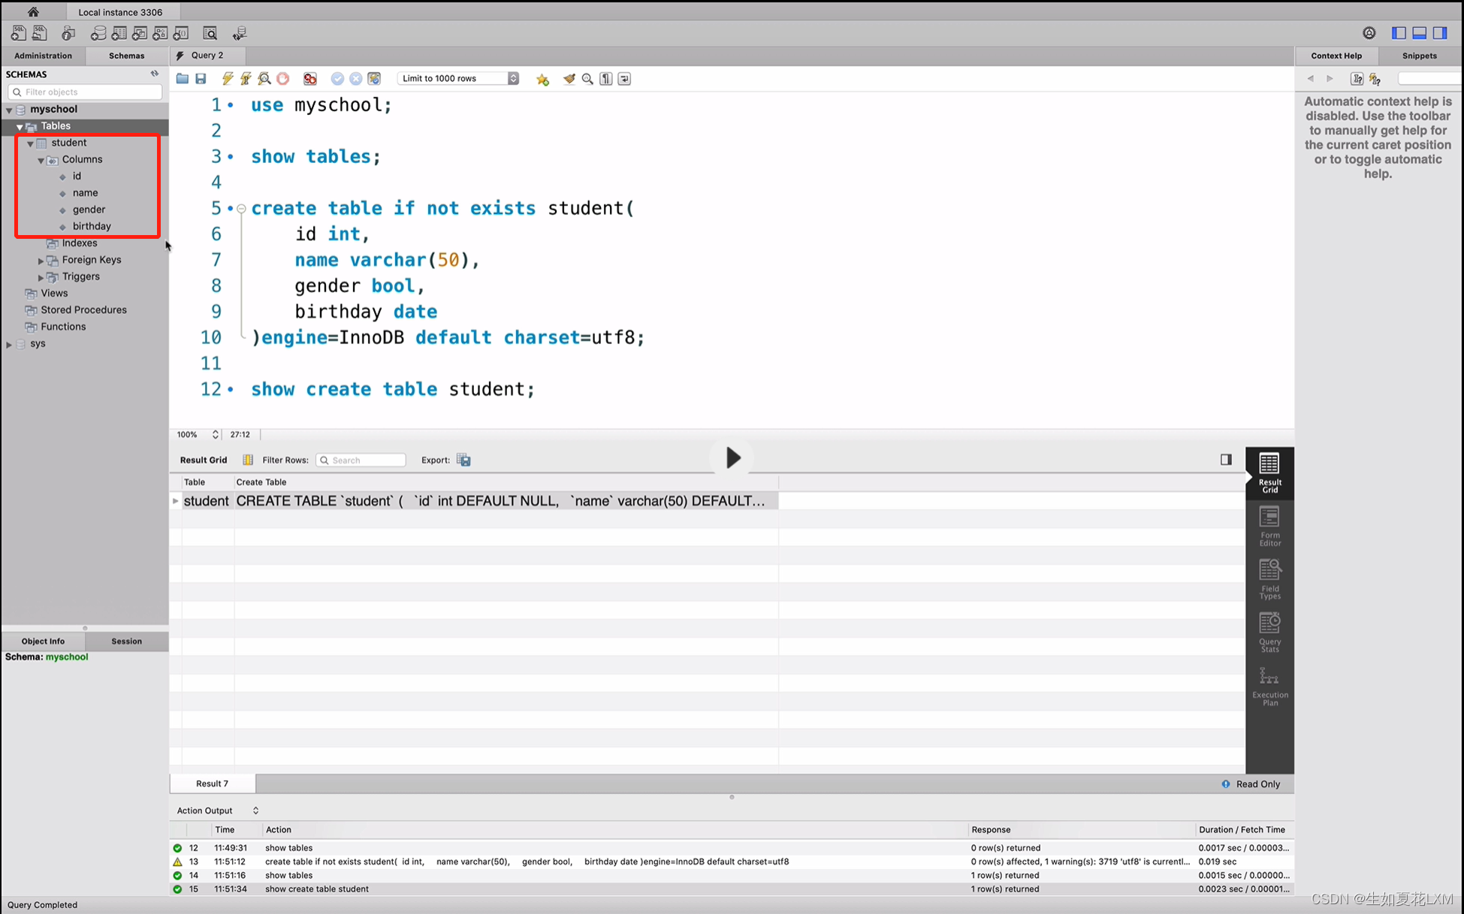
Task: Click the Export data button
Action: 463,460
